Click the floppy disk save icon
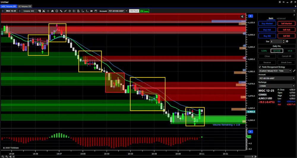This screenshot has width=297, height=158. [x=96, y=11]
